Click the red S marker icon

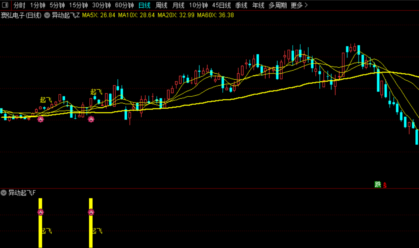(x=385, y=185)
